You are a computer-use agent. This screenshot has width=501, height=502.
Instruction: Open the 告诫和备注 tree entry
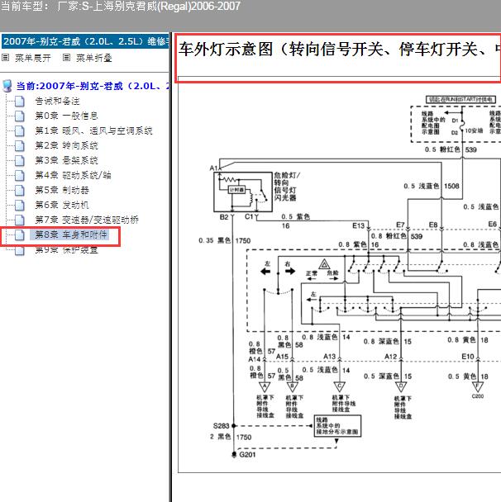(57, 102)
